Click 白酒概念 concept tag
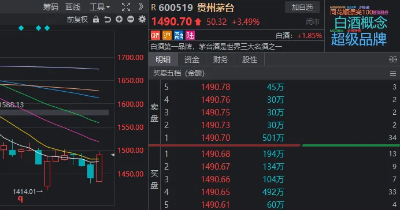This screenshot has width=400, height=210. coord(361,23)
